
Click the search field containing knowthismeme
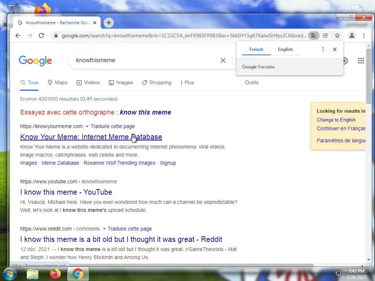pyautogui.click(x=146, y=60)
